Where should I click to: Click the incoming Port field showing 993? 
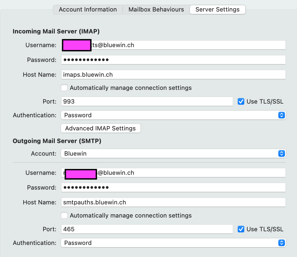[147, 102]
